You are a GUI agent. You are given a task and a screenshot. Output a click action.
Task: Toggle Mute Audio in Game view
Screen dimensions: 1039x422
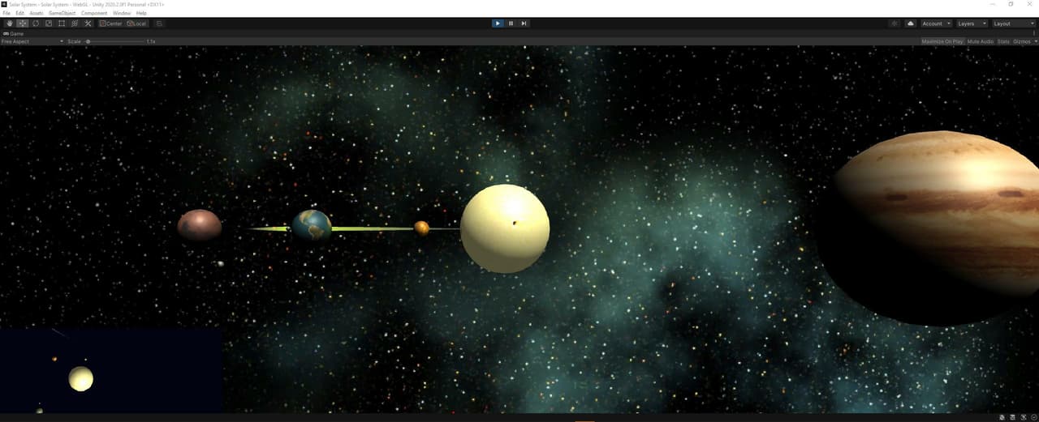[980, 41]
